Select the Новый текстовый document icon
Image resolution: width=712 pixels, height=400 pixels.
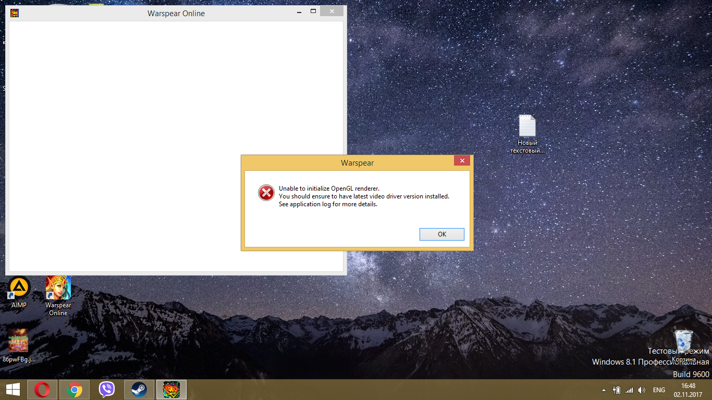click(x=527, y=134)
